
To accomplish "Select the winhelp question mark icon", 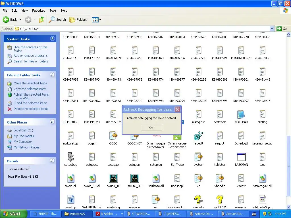I will point(198,200).
